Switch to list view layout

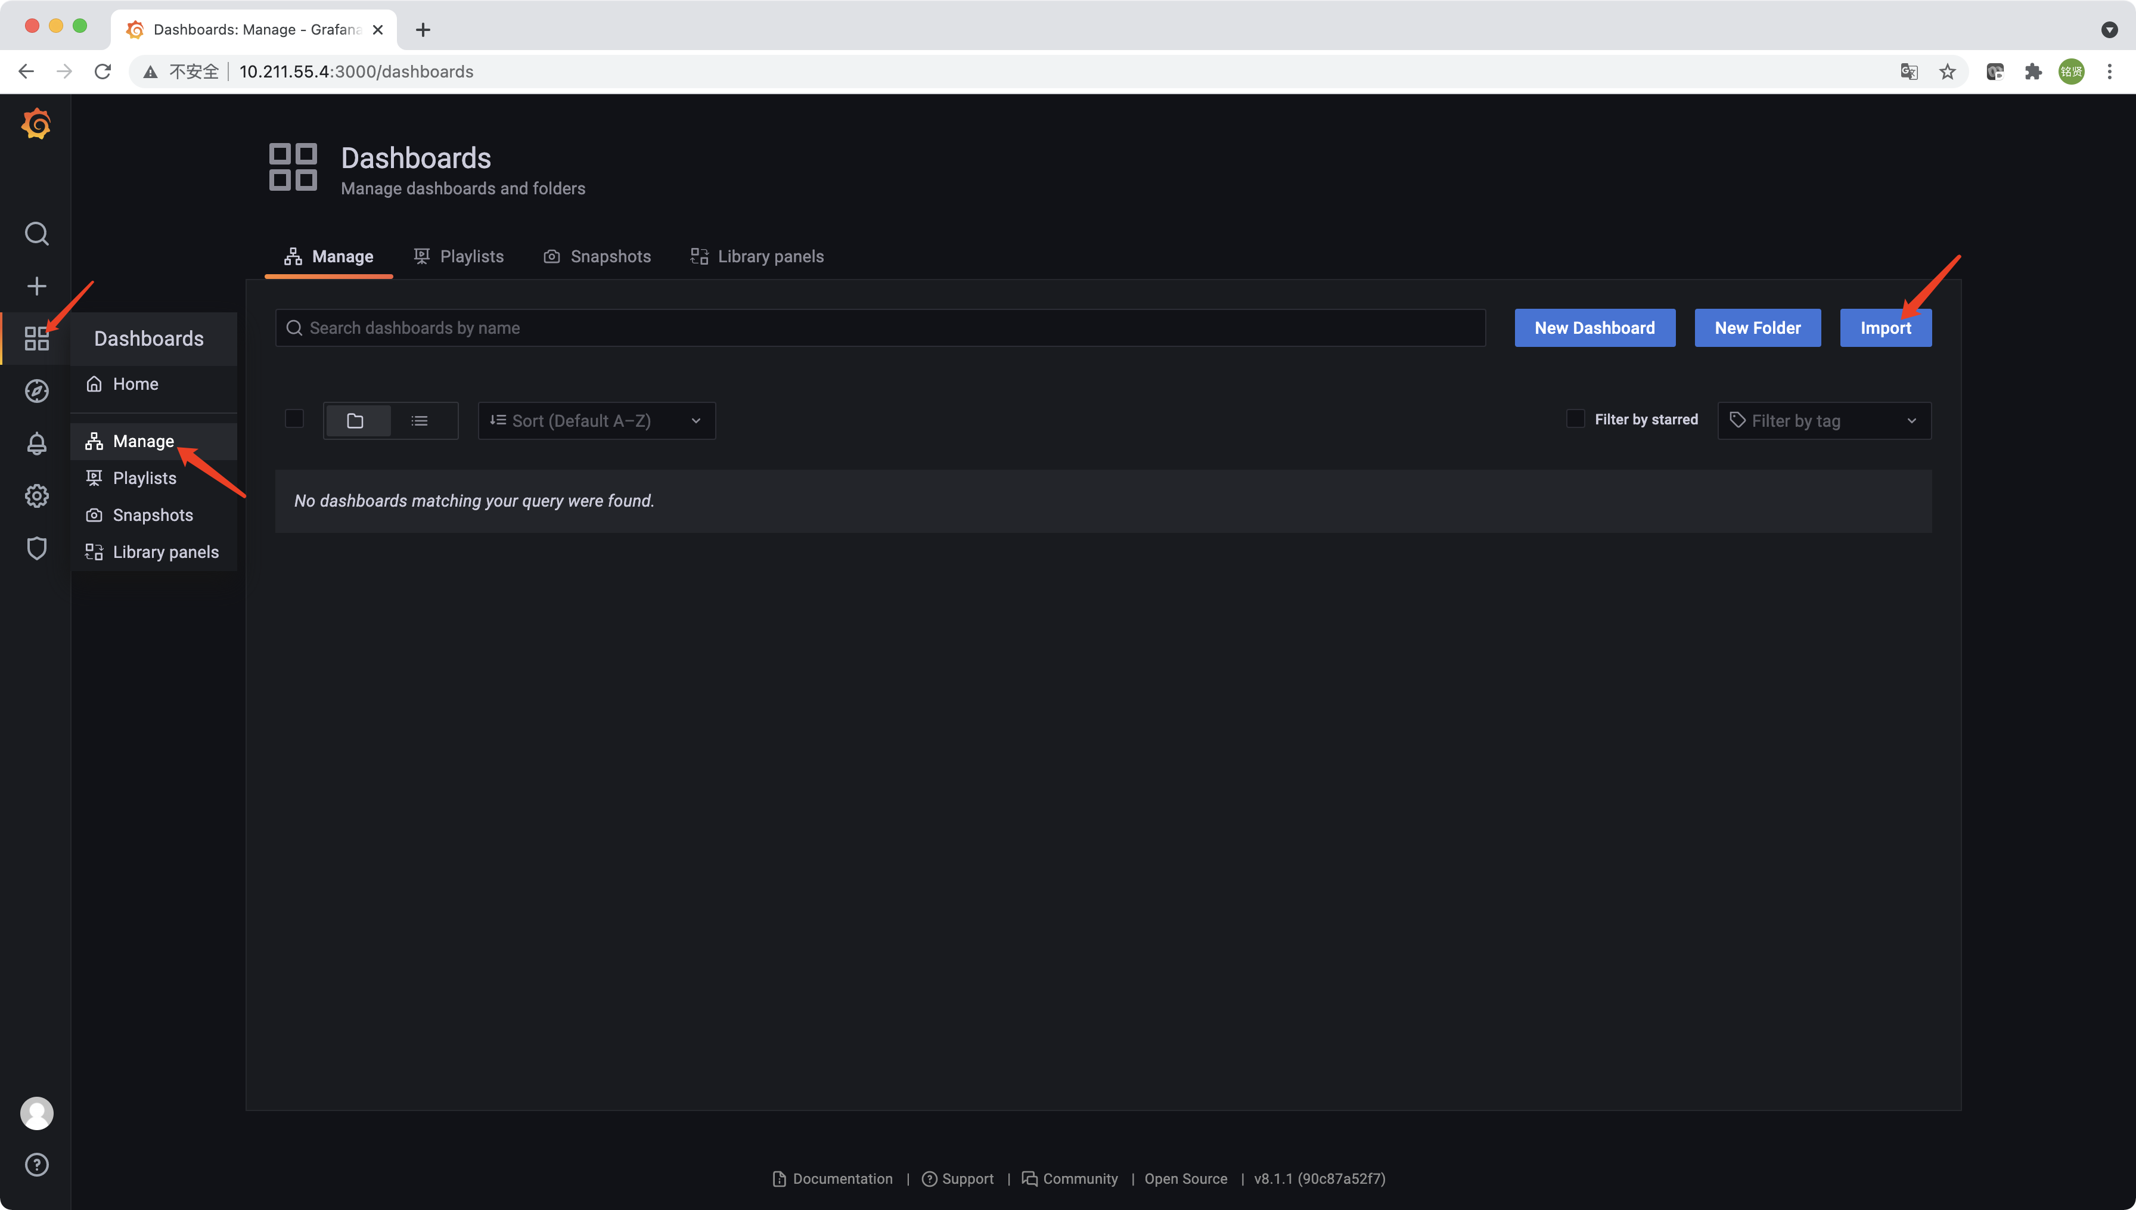[x=420, y=420]
